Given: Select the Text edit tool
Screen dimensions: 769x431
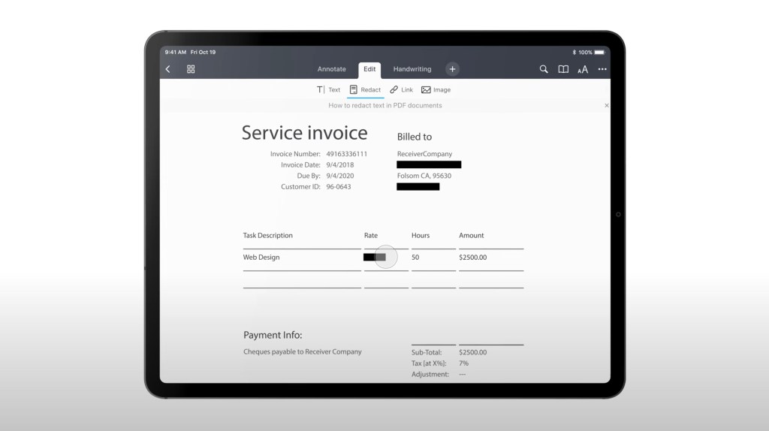Looking at the screenshot, I should (328, 89).
